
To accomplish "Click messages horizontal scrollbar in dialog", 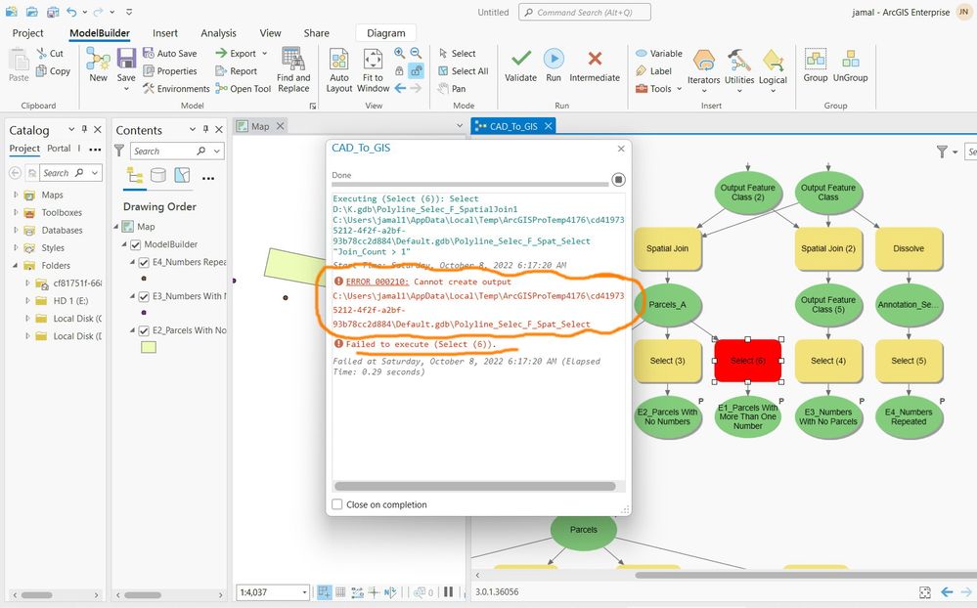I will click(474, 486).
